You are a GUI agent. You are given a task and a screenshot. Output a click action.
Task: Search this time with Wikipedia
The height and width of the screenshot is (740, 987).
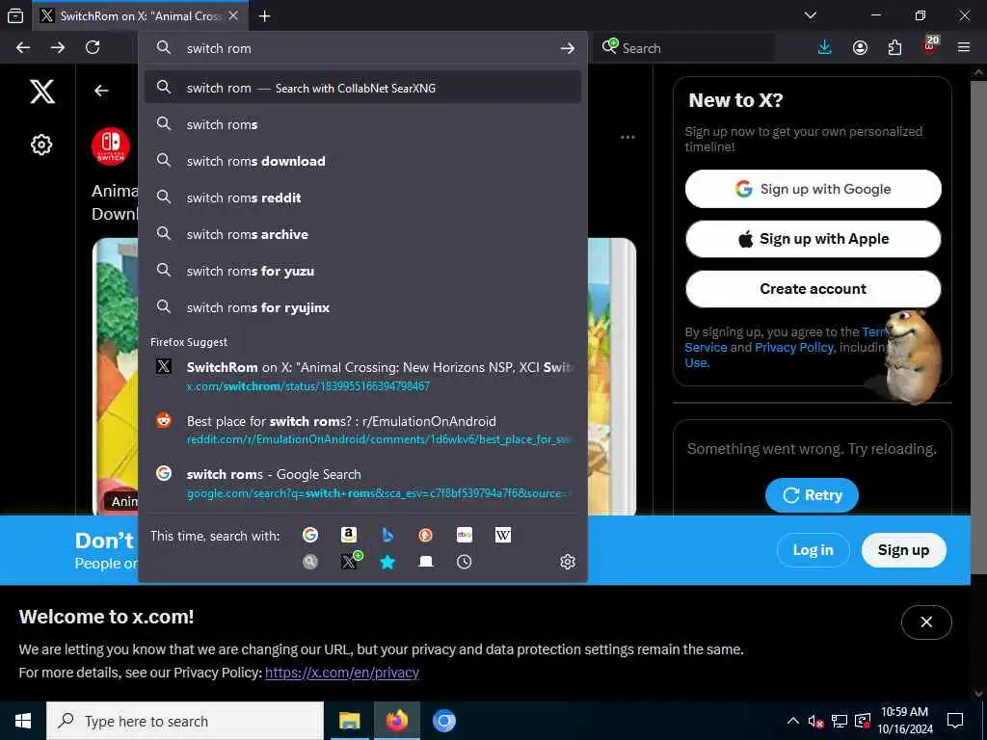503,535
